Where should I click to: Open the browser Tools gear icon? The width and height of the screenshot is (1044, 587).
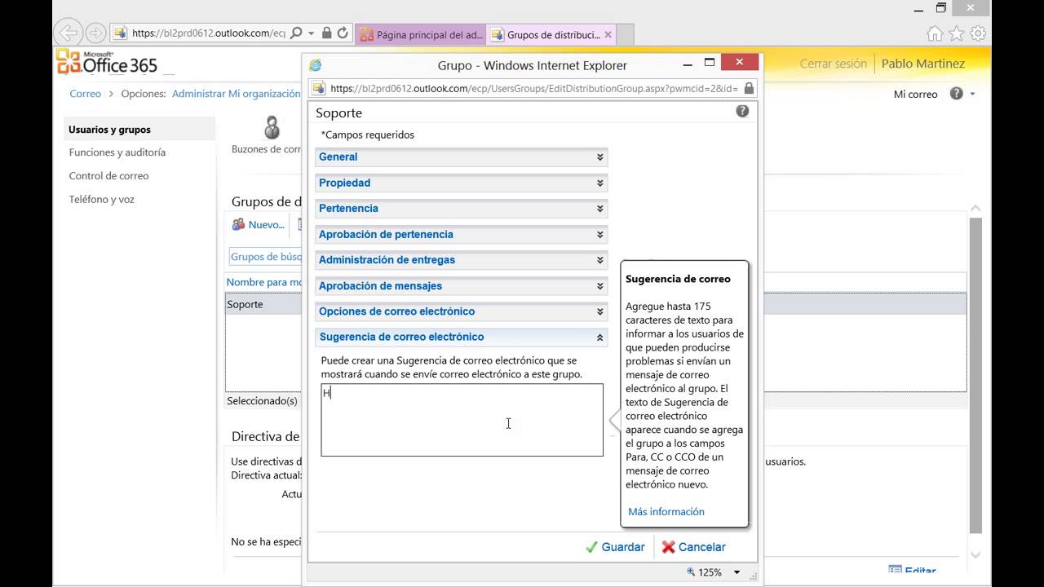point(978,33)
